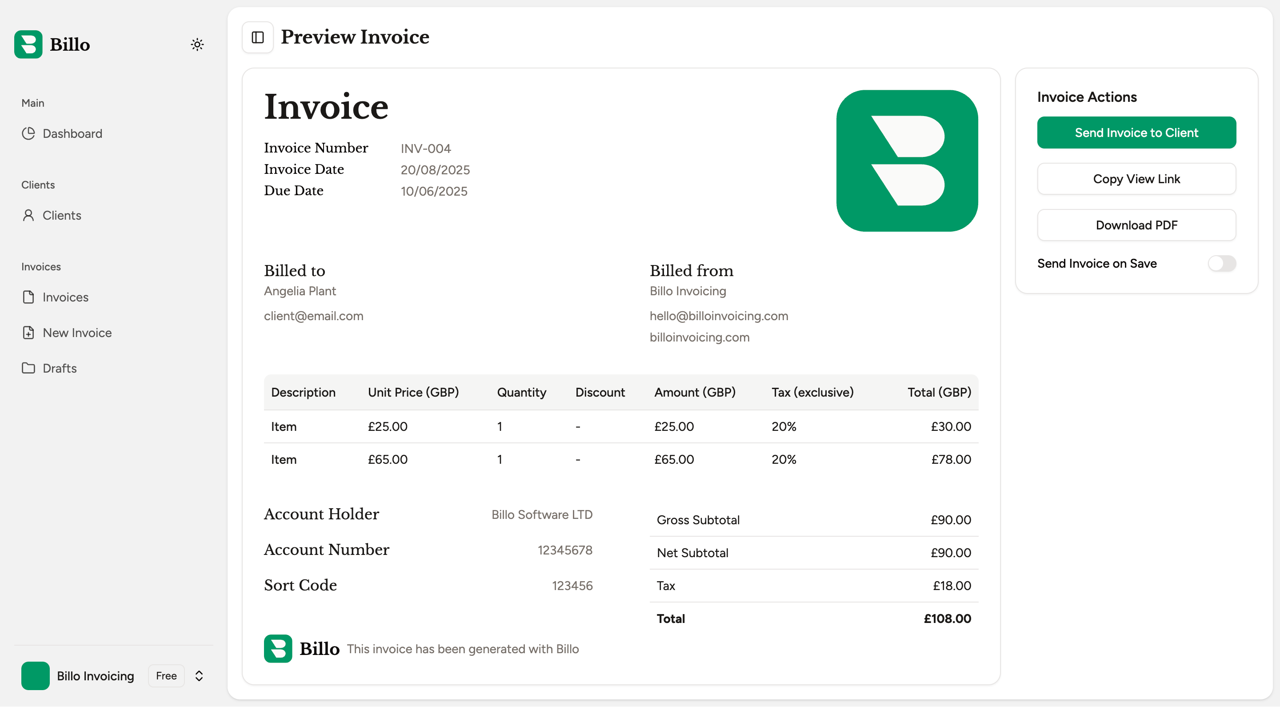This screenshot has height=707, width=1280.
Task: Click the Drafts folder icon
Action: [28, 368]
